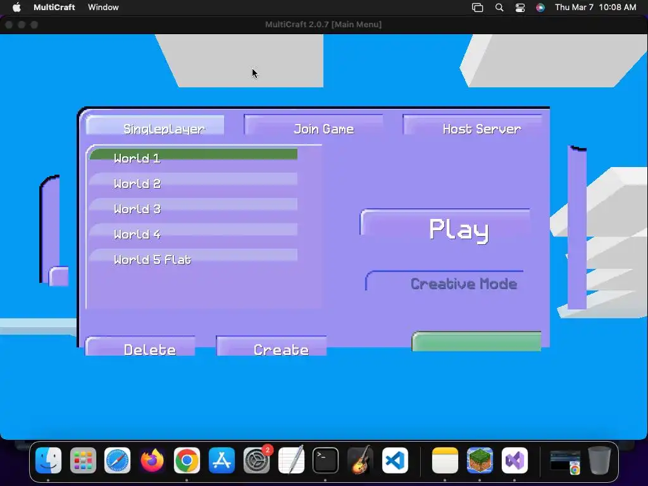Open Visual Studio Code from the Dock

[395, 461]
